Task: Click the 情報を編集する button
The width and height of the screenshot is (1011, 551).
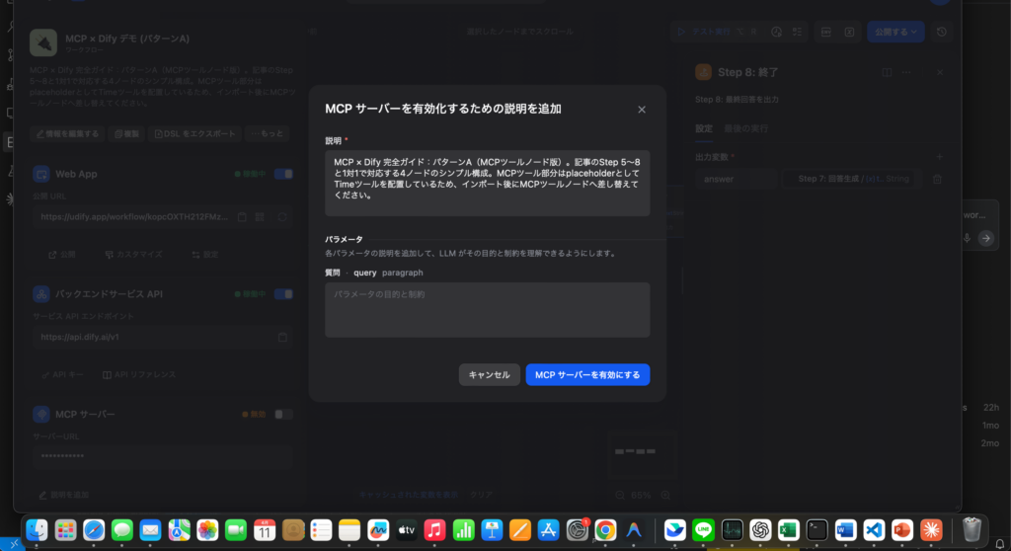Action: click(x=68, y=133)
